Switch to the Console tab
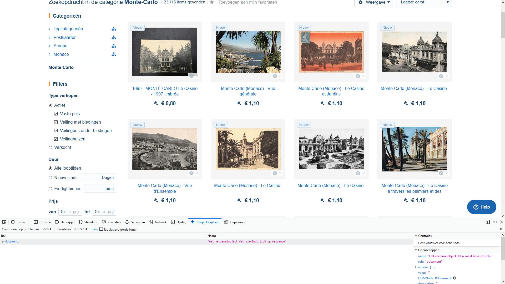Viewport: 505px width, 284px height. coord(42,222)
